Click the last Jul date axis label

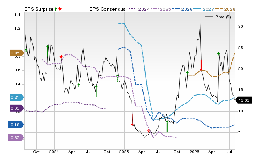tap(229, 152)
